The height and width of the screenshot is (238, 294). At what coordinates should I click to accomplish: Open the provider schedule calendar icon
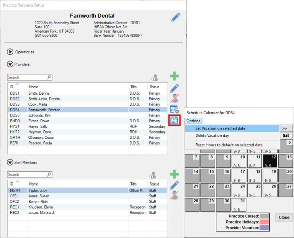[x=175, y=120]
